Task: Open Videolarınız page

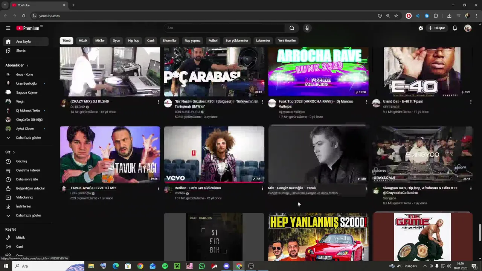Action: (x=26, y=197)
